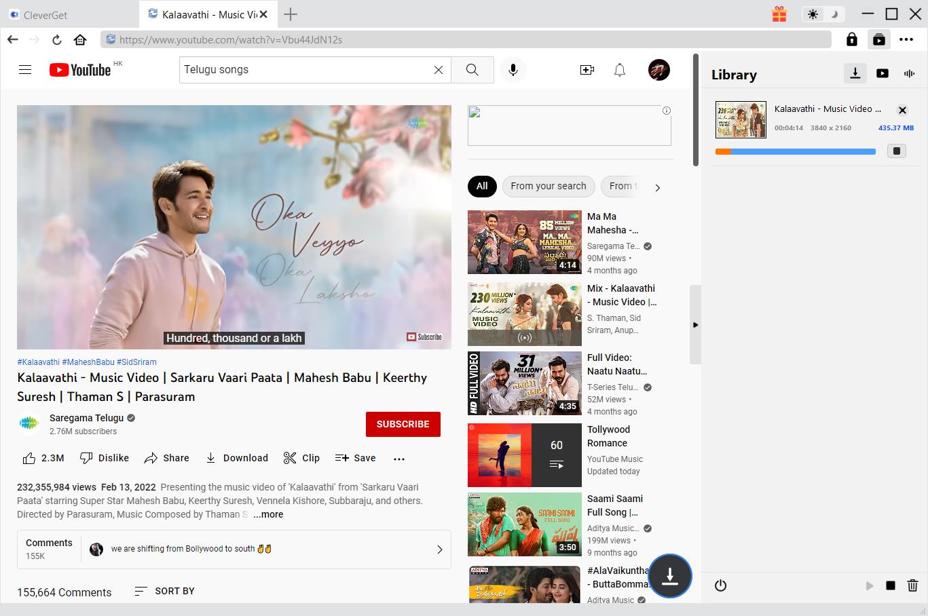Collapse the Library side panel arrow
Image resolution: width=928 pixels, height=616 pixels.
pos(695,325)
